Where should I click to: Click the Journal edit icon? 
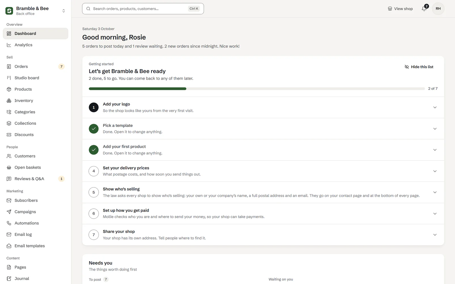point(9,279)
